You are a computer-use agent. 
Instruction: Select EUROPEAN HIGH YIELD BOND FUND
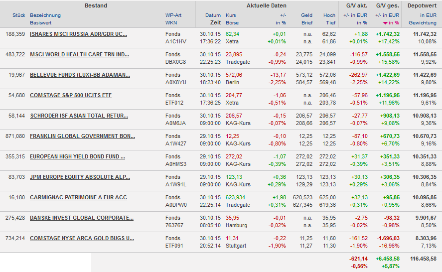point(77,156)
